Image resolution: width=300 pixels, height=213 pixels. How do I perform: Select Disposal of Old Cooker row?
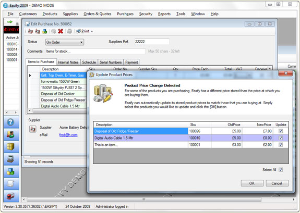tap(63, 94)
